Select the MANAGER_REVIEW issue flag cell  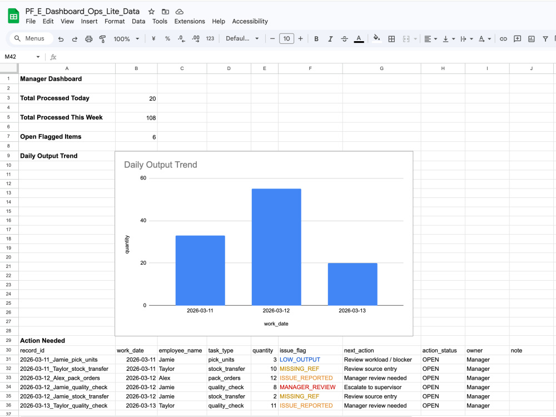click(x=310, y=387)
